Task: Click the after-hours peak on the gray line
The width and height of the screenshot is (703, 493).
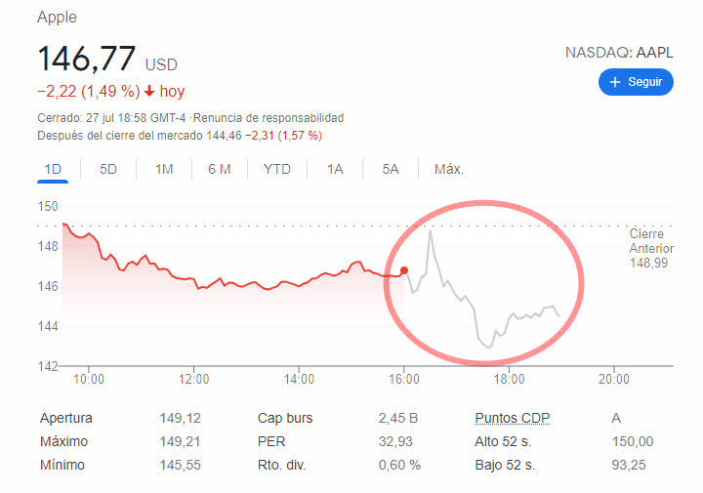Action: click(x=430, y=230)
